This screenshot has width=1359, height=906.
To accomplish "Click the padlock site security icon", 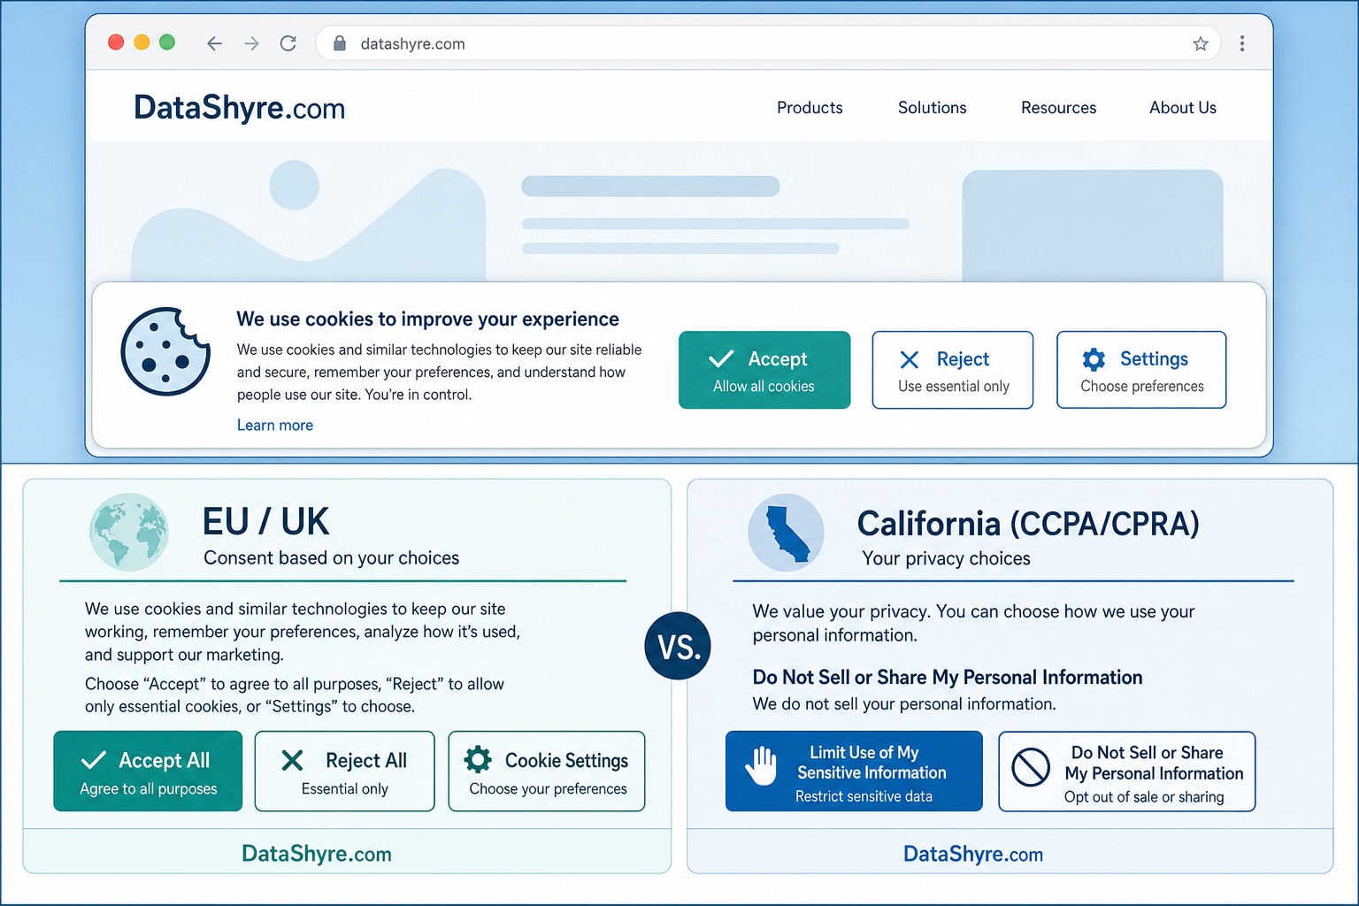I will (x=340, y=43).
